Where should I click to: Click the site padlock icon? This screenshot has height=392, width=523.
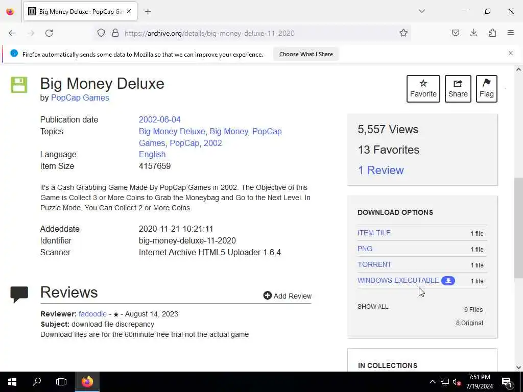coord(115,33)
